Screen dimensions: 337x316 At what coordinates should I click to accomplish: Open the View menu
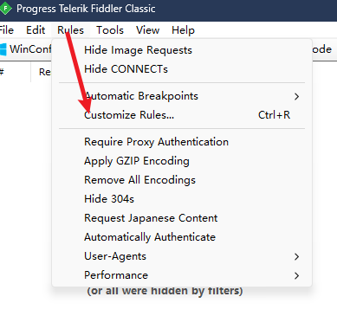click(147, 30)
